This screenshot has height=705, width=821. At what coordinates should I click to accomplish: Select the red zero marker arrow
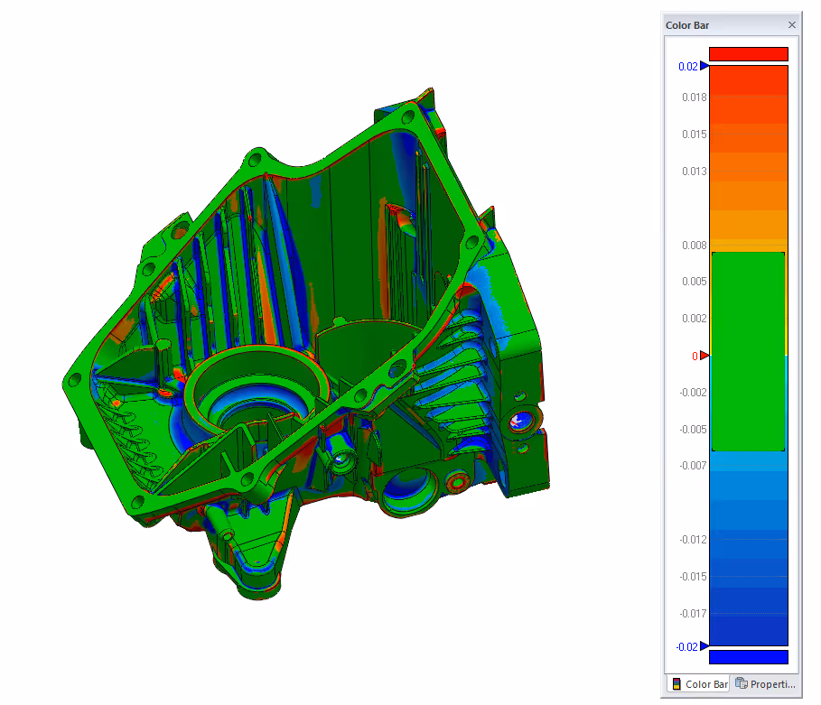click(704, 356)
